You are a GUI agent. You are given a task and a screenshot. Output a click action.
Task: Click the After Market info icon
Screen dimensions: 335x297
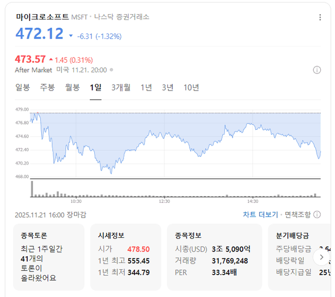(317, 70)
